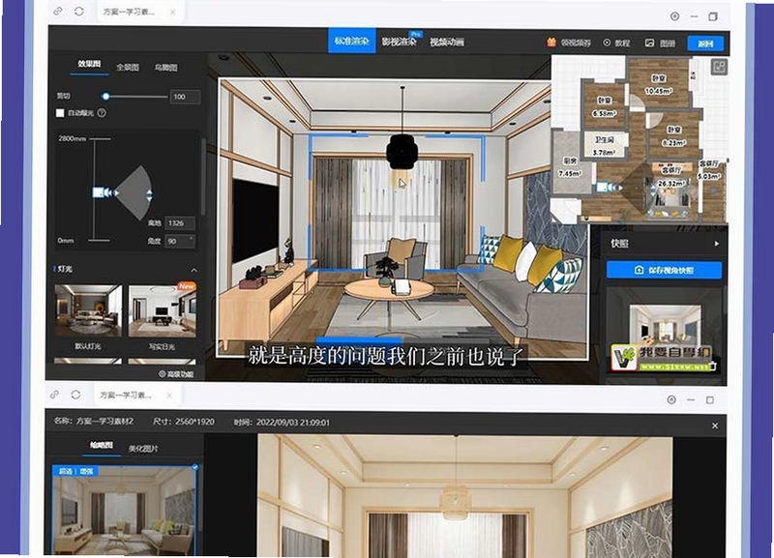774x558 pixels.
Task: Select the 全景图 tab
Action: [128, 67]
